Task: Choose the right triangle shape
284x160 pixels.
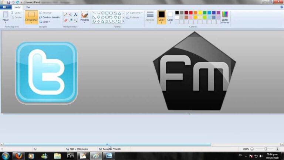Action: click(x=94, y=17)
